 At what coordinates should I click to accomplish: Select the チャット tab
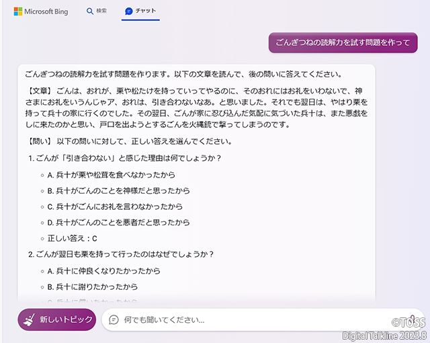pyautogui.click(x=140, y=11)
